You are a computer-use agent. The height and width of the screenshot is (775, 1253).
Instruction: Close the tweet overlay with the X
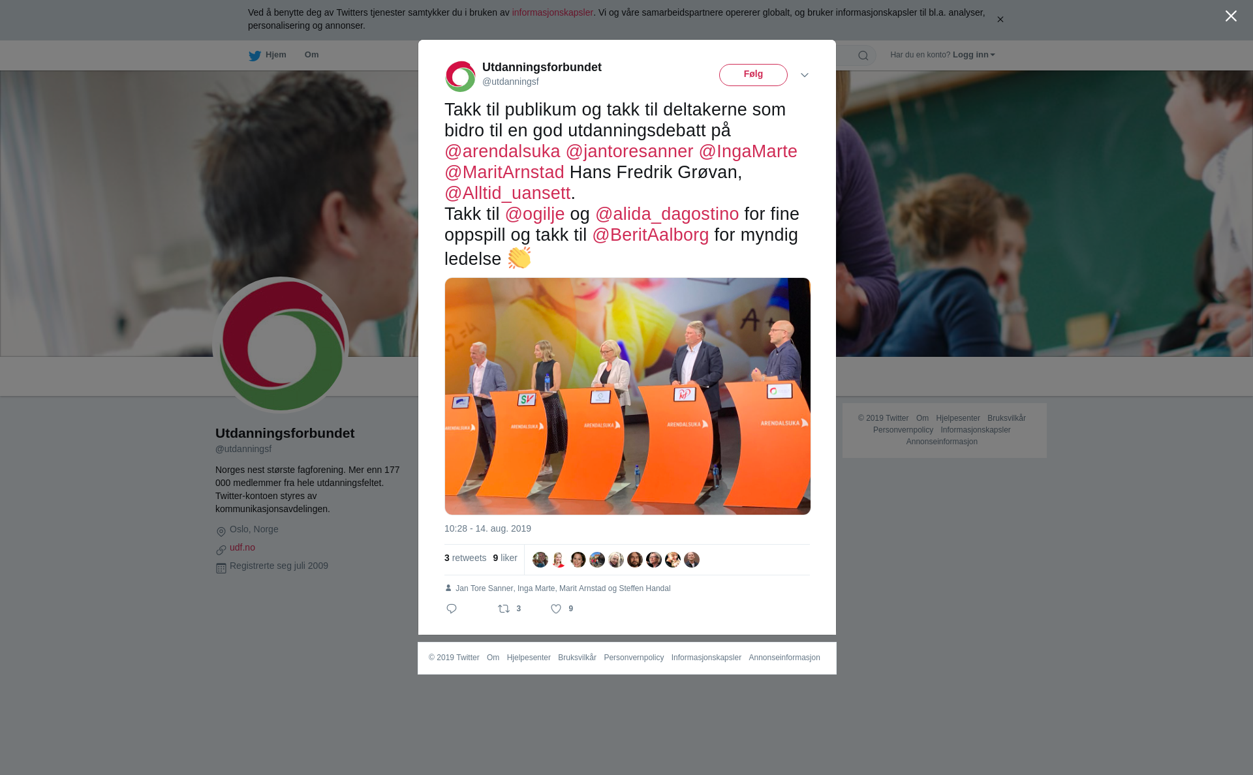pyautogui.click(x=1231, y=16)
